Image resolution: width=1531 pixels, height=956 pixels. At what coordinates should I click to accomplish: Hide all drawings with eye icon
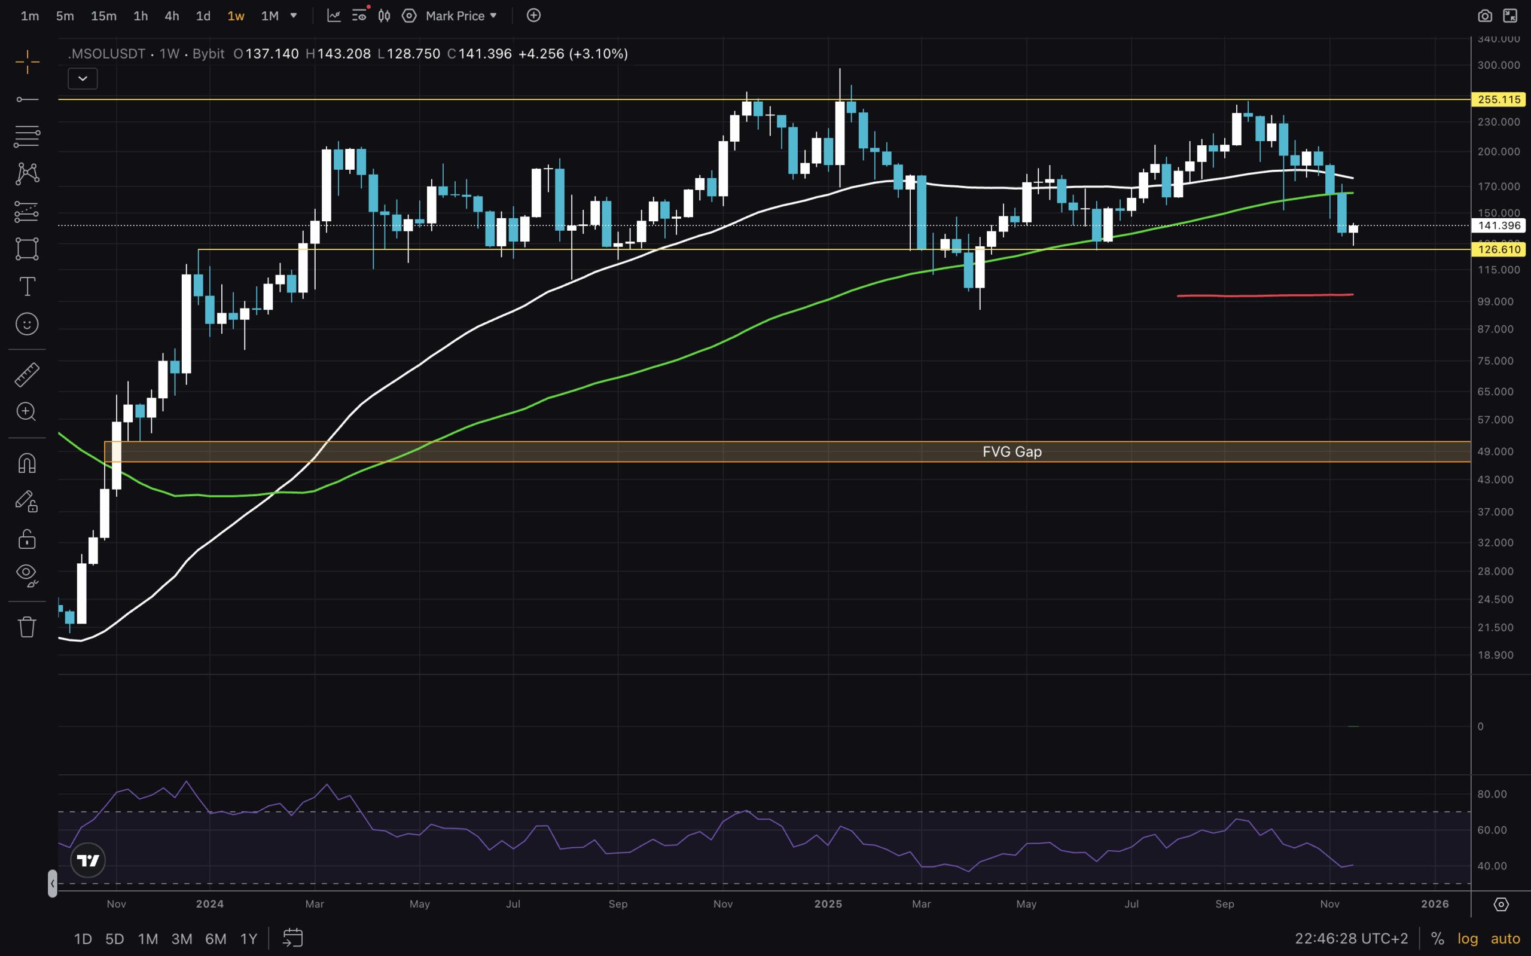(26, 574)
